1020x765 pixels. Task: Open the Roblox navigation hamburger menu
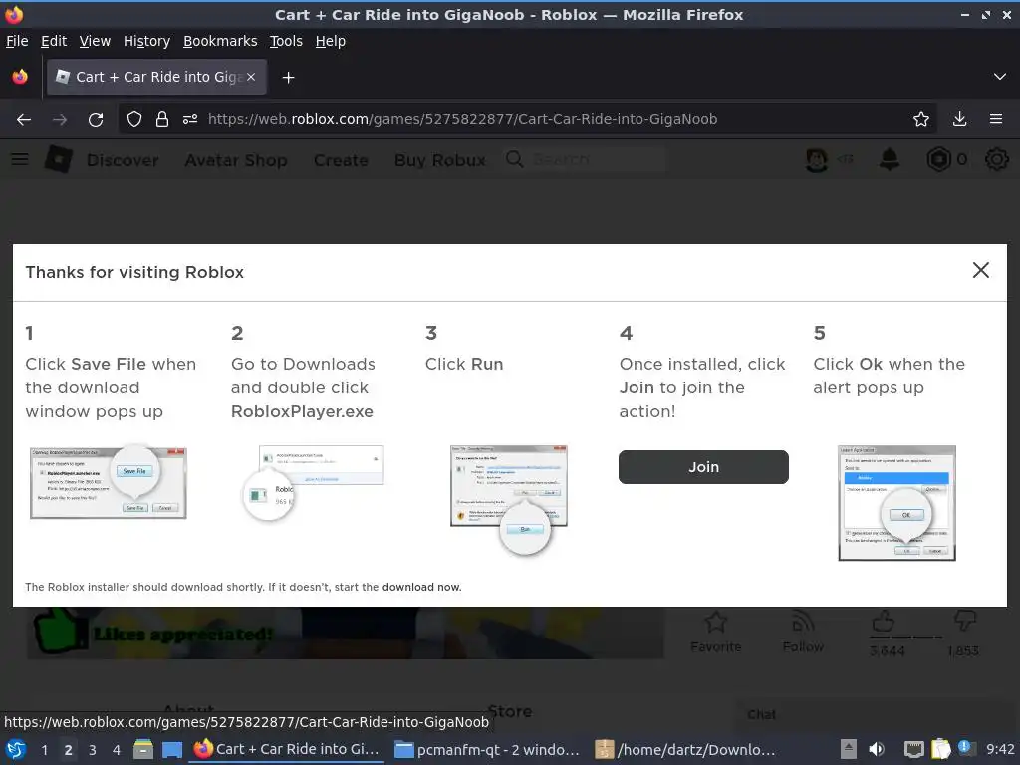coord(20,160)
